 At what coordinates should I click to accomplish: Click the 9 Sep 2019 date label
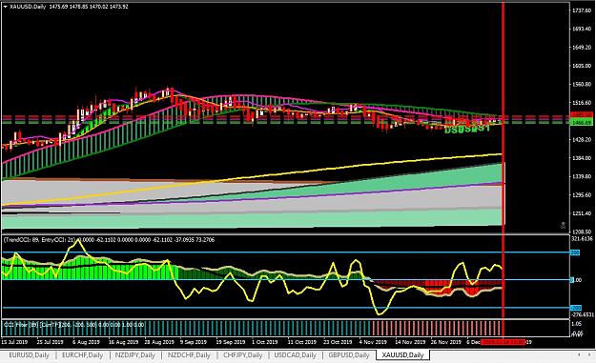(x=194, y=342)
